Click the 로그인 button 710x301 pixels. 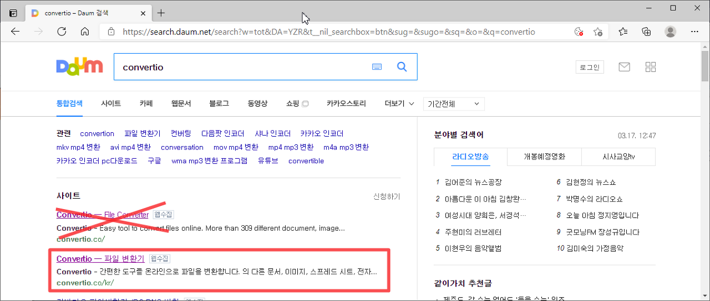[590, 67]
